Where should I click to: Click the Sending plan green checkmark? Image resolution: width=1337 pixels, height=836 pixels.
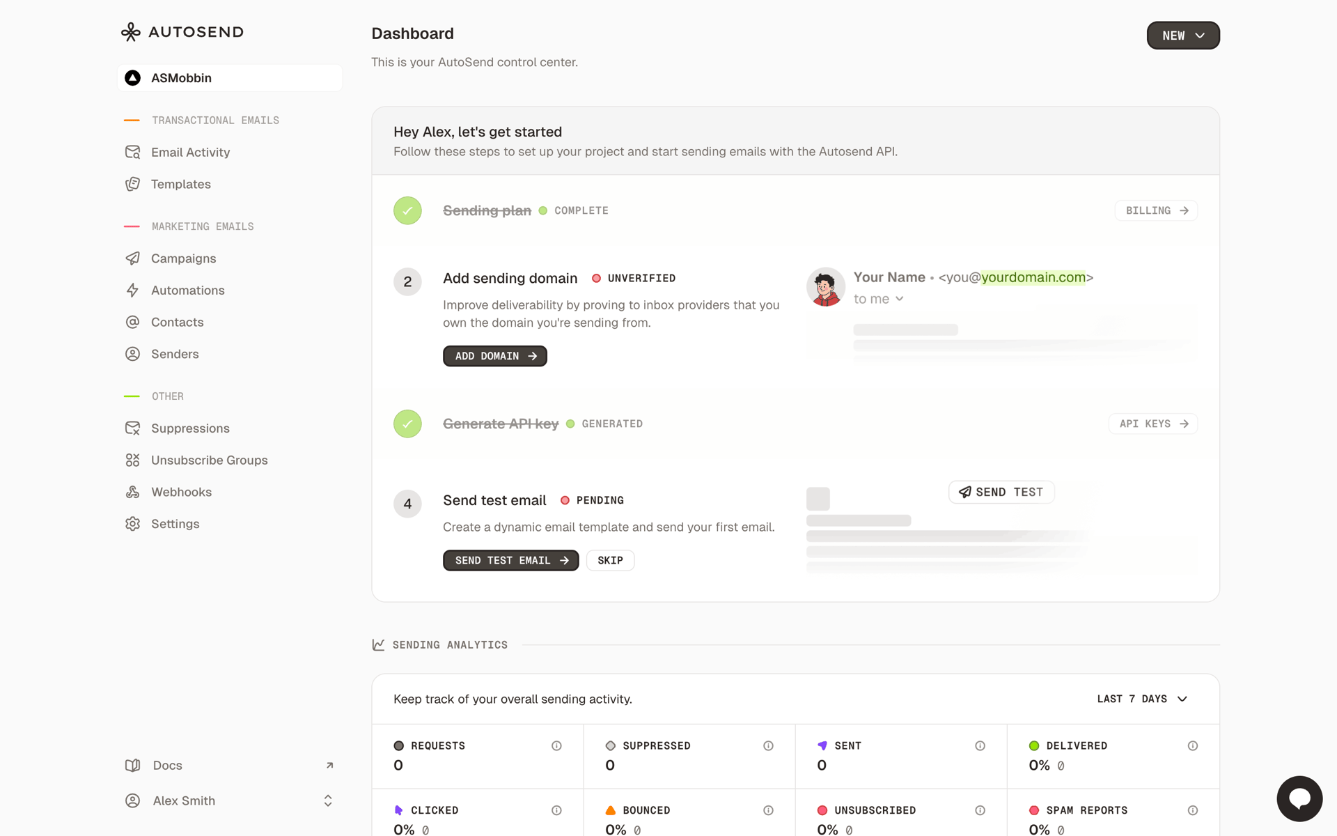coord(407,210)
